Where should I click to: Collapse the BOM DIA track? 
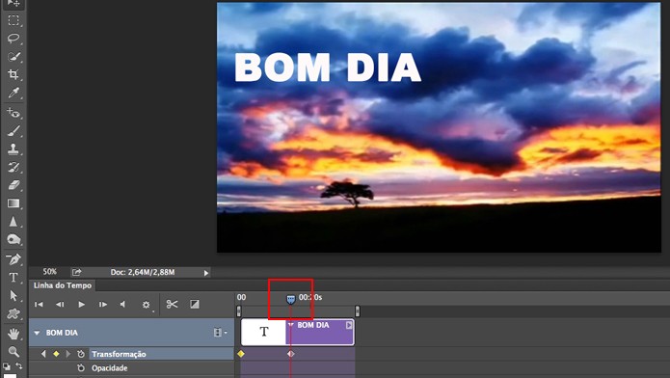[37, 333]
